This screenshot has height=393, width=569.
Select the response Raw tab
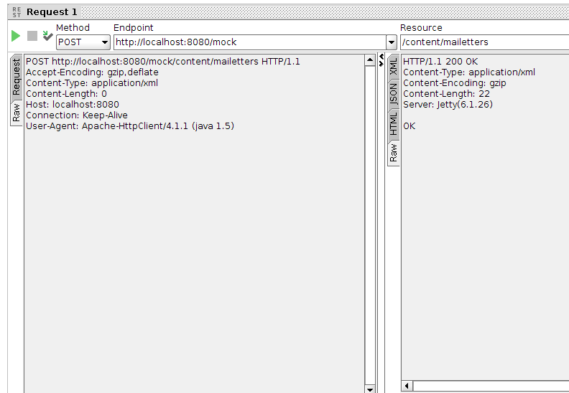click(x=394, y=152)
